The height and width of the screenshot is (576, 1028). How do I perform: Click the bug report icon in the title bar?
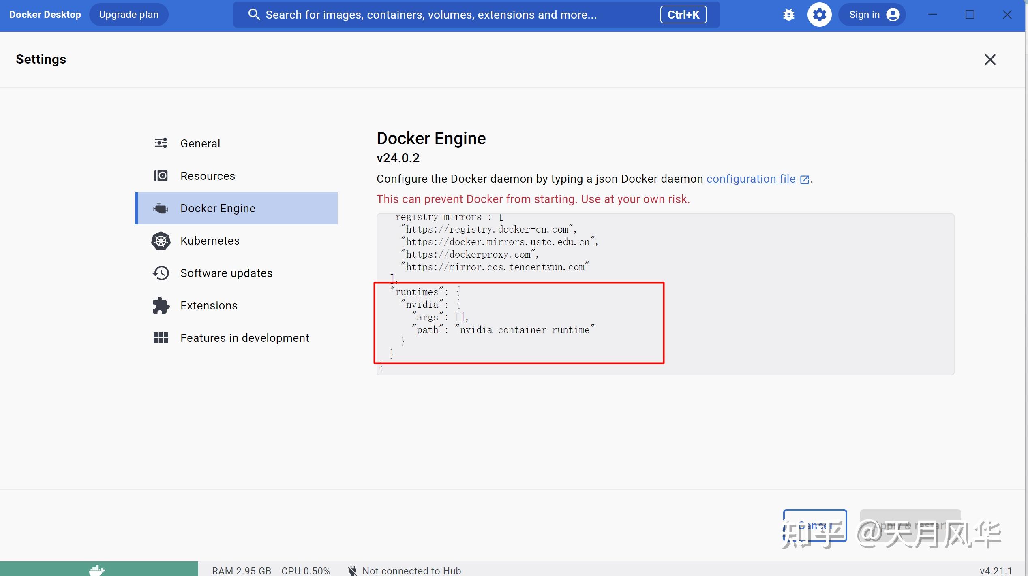click(x=788, y=14)
